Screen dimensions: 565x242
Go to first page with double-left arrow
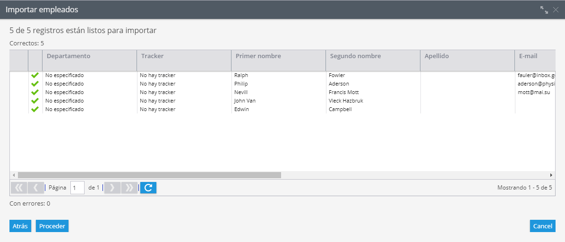pos(19,188)
